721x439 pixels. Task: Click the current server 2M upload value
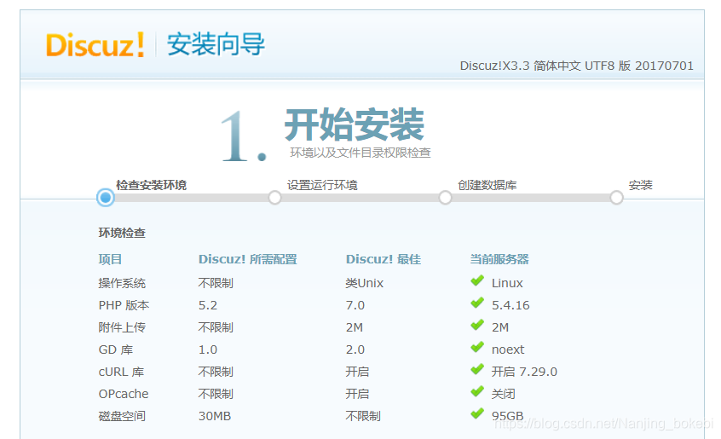coord(500,327)
